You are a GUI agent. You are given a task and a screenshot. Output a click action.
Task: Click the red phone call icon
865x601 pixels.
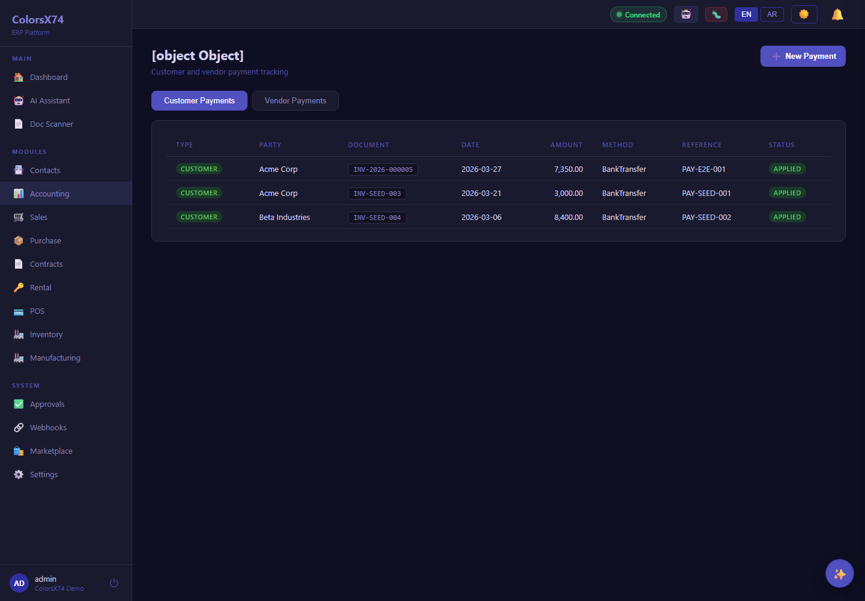(716, 14)
